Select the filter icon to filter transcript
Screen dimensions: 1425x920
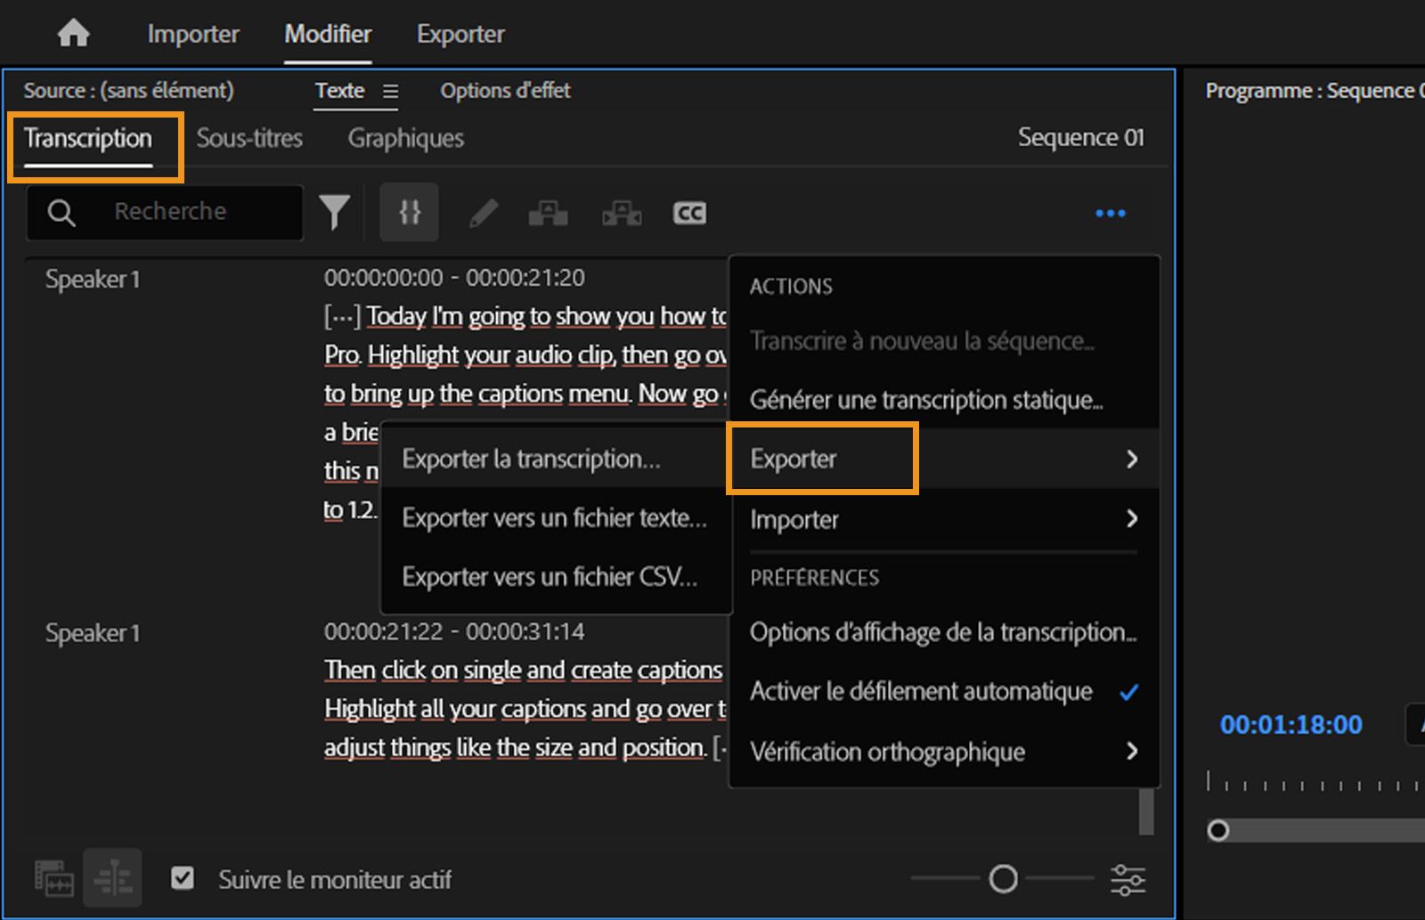pos(335,212)
